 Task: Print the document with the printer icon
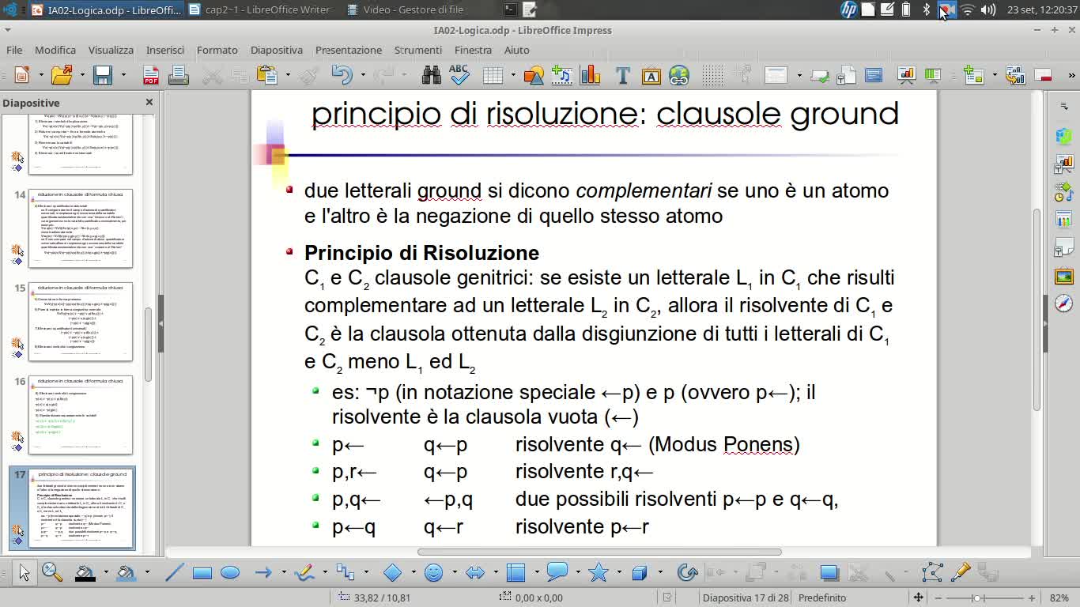[179, 75]
